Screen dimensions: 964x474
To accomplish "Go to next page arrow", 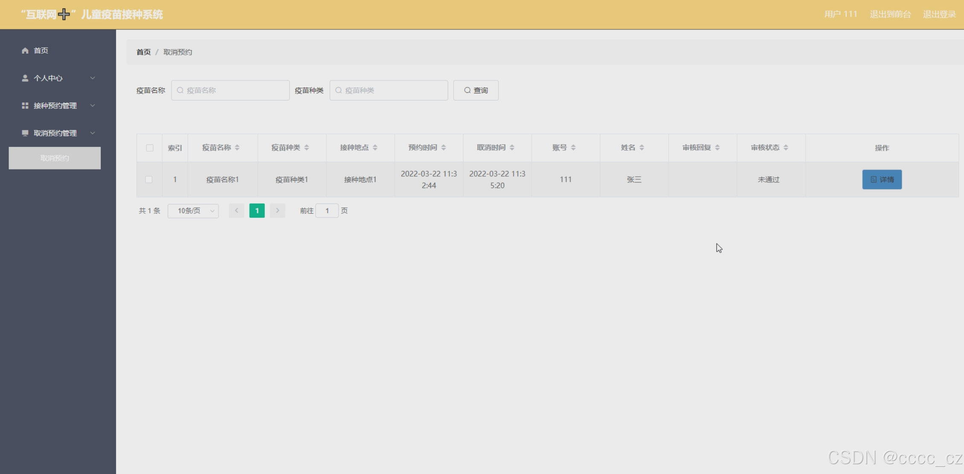I will (x=277, y=211).
